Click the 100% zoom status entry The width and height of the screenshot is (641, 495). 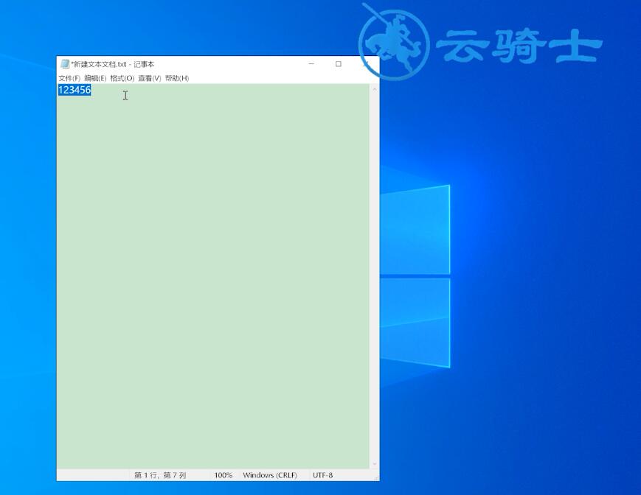224,475
